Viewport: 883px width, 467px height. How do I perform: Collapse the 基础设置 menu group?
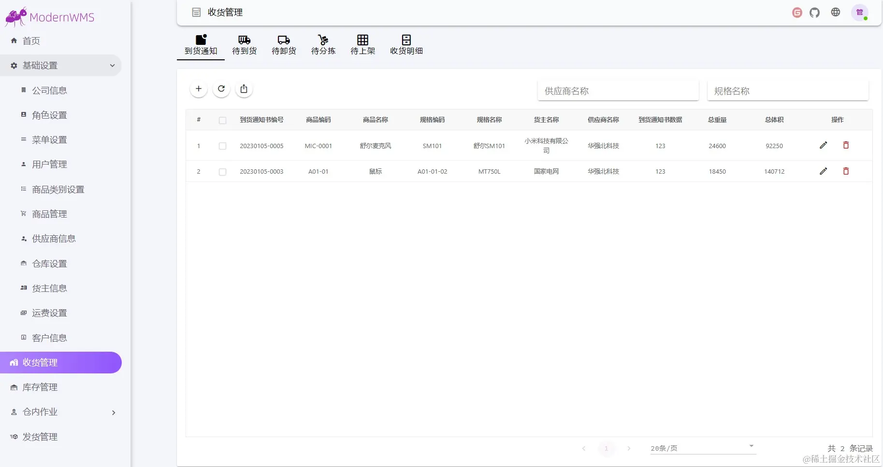click(x=61, y=66)
